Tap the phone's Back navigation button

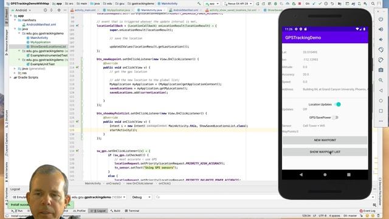coord(301,175)
